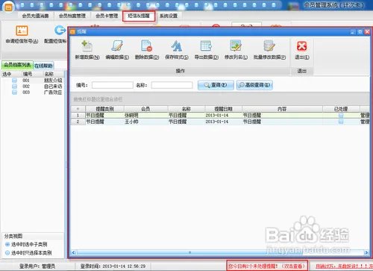Select radio 选中时选中子类别
Image resolution: width=373 pixels, height=271 pixels.
(7, 244)
